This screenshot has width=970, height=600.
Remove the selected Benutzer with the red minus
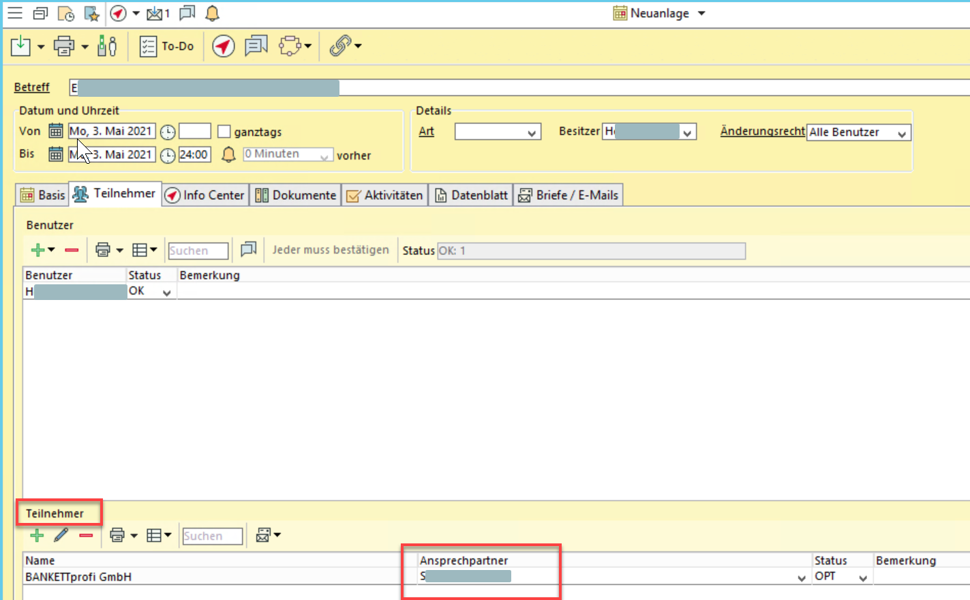coord(72,250)
